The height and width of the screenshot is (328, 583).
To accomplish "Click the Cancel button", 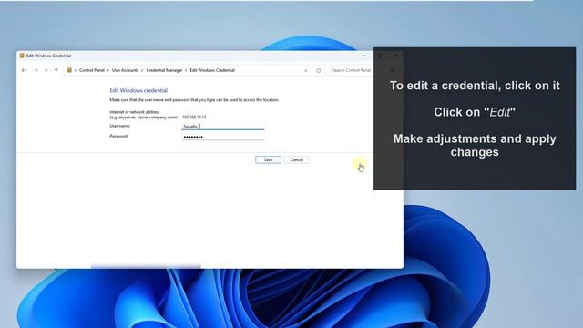I will click(296, 159).
